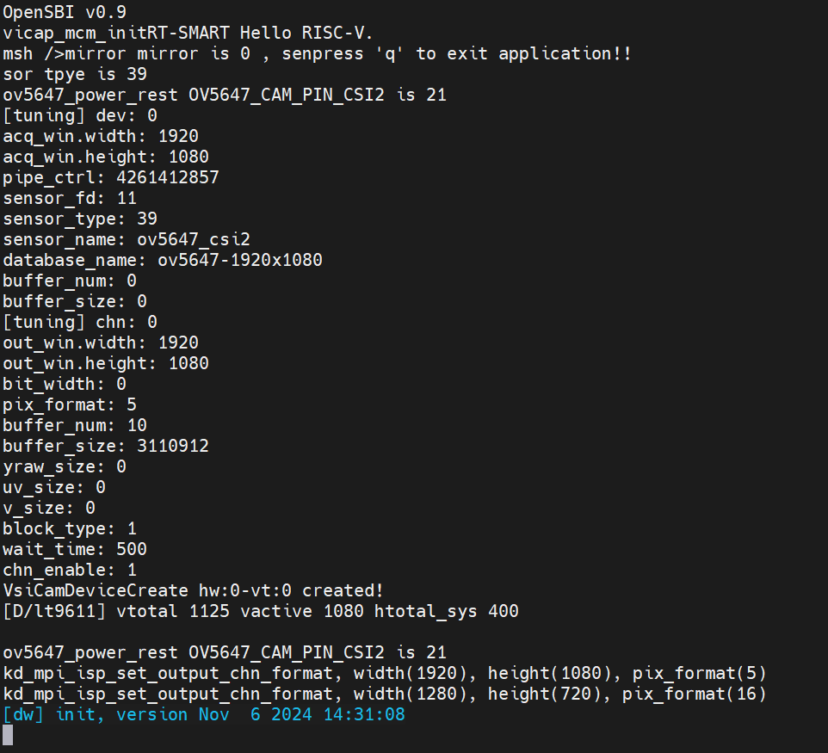Click the "acq_win.height: 1080" line
Image resolution: width=828 pixels, height=753 pixels.
pos(106,157)
